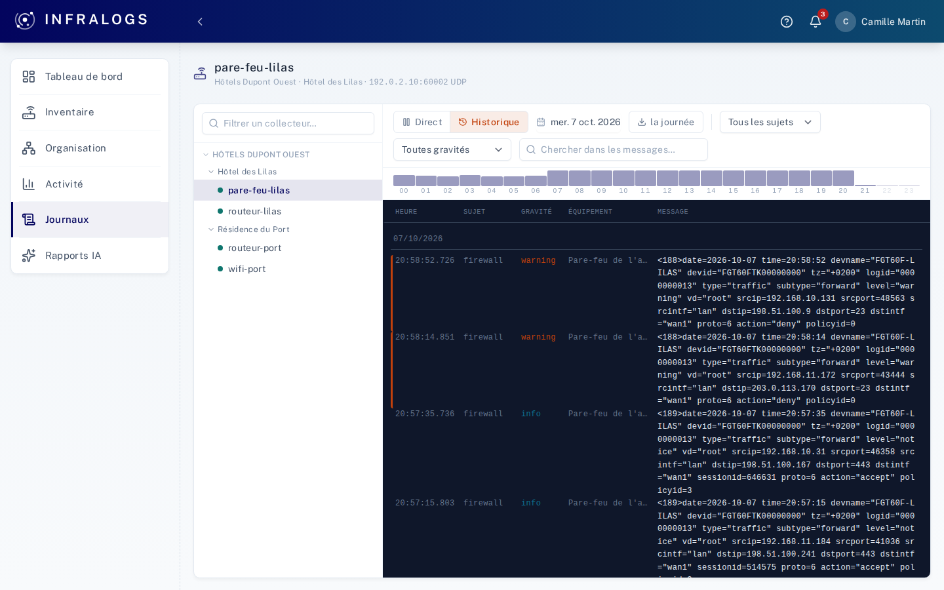This screenshot has height=590, width=944.
Task: Pick date mer. 7 oct. 2026
Action: click(578, 122)
